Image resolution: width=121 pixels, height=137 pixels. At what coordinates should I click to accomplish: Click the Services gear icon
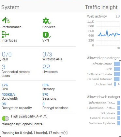[x=47, y=21]
